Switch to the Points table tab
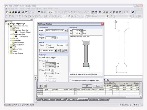Image resolution: width=147 pixels, height=110 pixels. click(39, 100)
